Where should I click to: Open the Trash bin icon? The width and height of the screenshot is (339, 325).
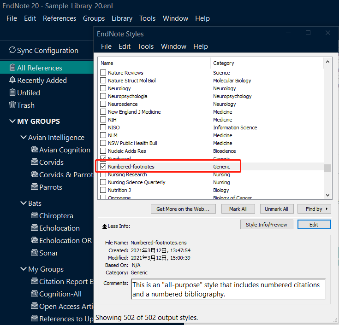(12, 105)
